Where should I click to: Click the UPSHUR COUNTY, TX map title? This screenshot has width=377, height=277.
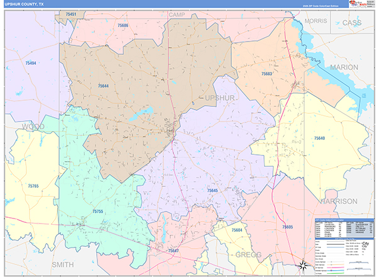pyautogui.click(x=25, y=4)
